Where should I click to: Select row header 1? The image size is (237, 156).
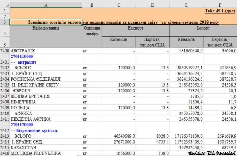click(5, 11)
